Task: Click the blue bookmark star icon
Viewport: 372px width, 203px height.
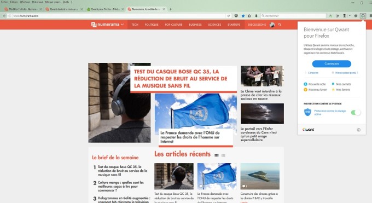Action: [243, 16]
